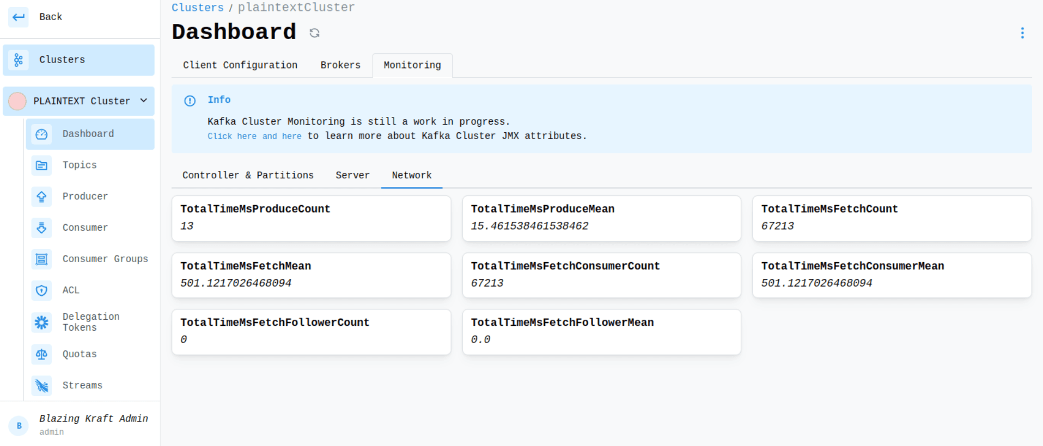Click the 67213 value under TotalTimeMsFetchCount
The width and height of the screenshot is (1043, 446).
[778, 226]
